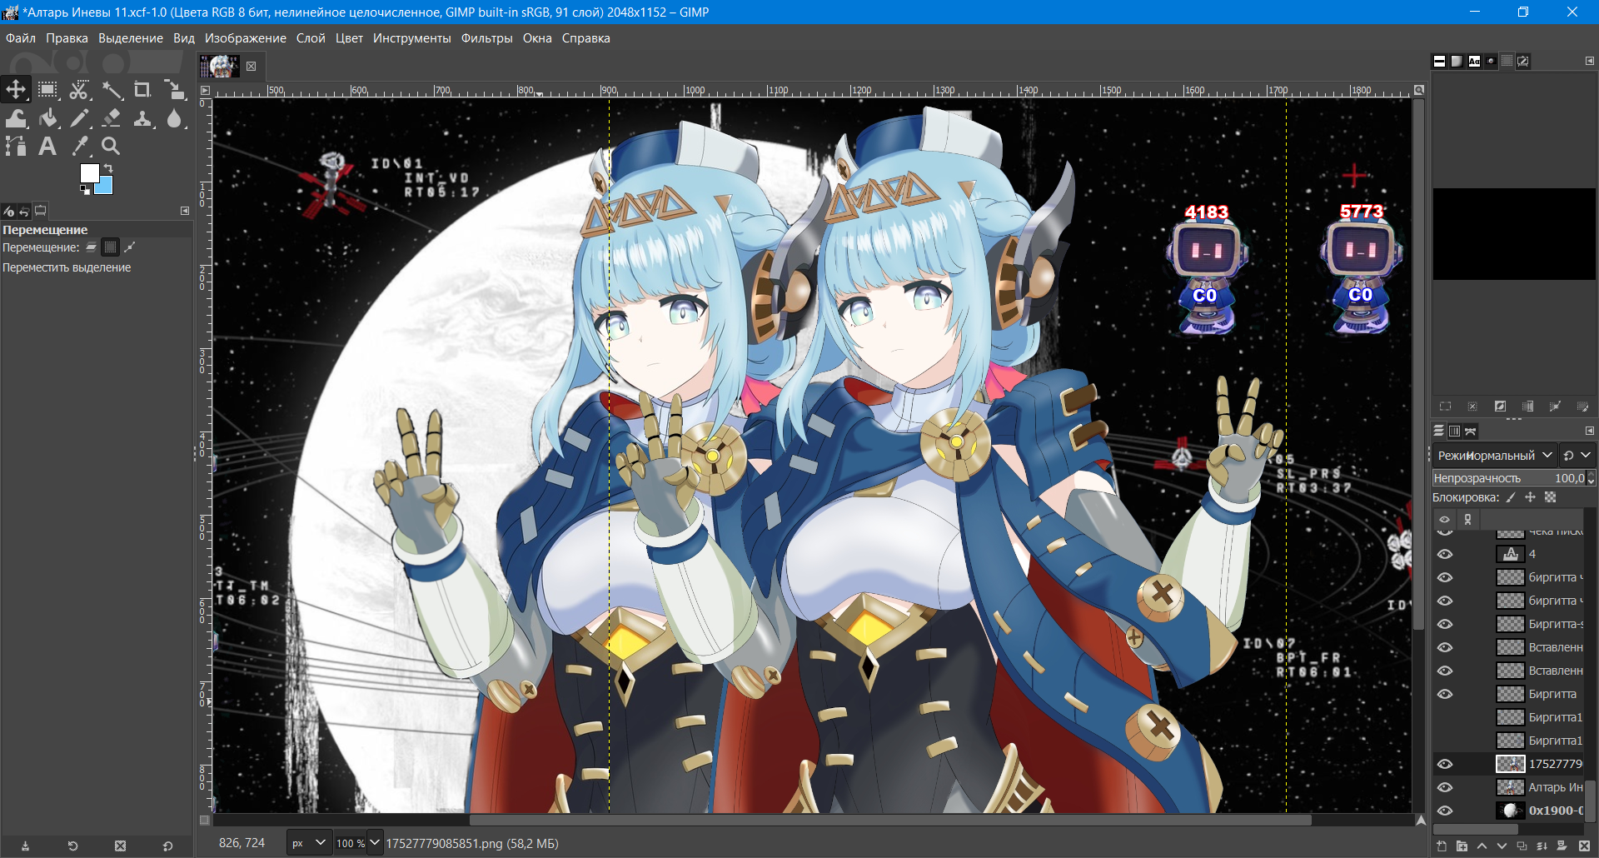Hide the Алтарь Ин layer
1599x858 pixels.
click(x=1445, y=787)
